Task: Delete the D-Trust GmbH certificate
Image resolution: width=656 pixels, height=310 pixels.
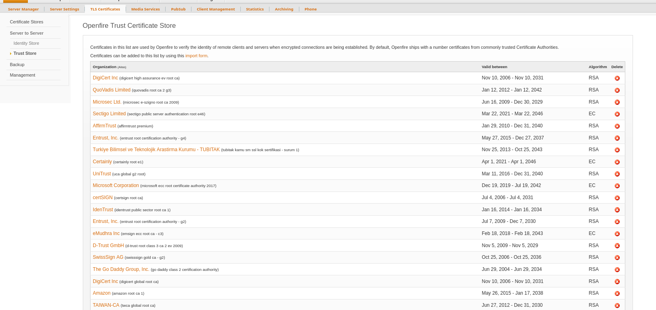Action: (x=617, y=246)
